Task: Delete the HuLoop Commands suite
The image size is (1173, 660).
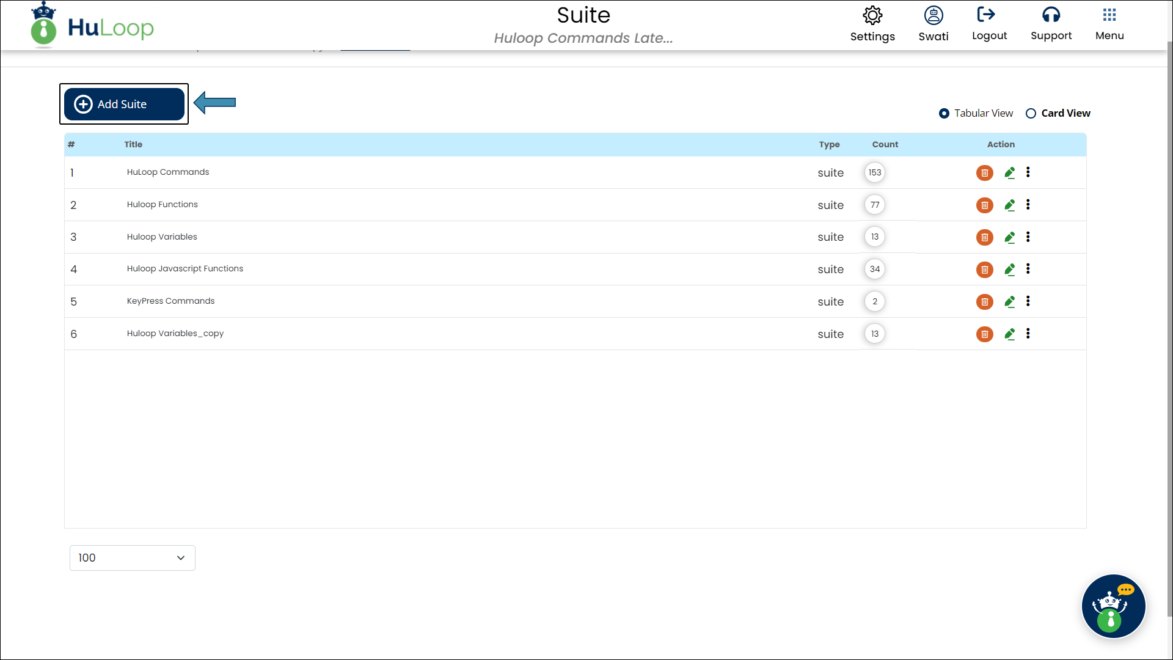Action: pos(984,173)
